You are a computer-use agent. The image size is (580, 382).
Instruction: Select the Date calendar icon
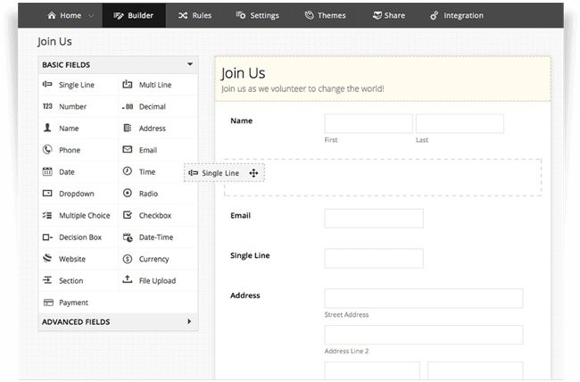[x=47, y=171]
